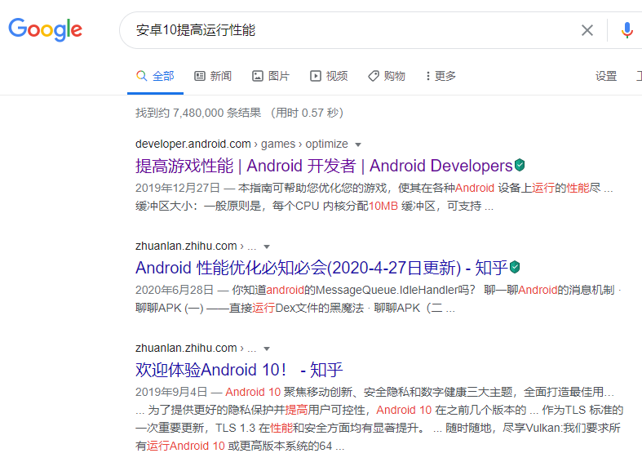Open 设置 search settings
642x471 pixels.
606,76
